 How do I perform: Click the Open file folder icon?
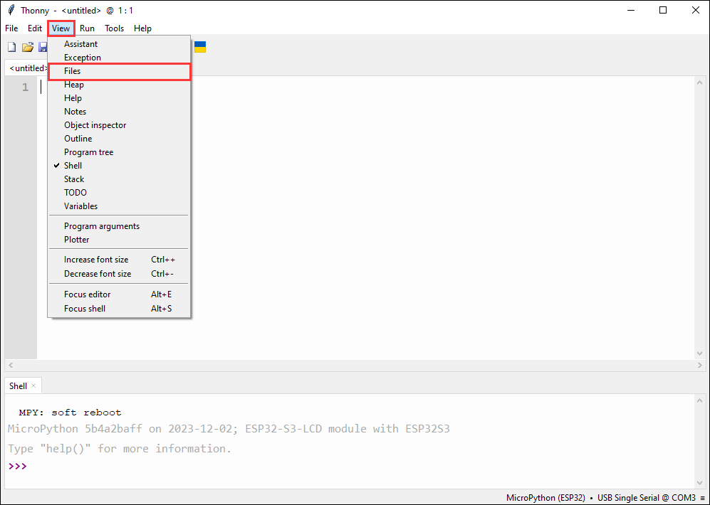[28, 48]
